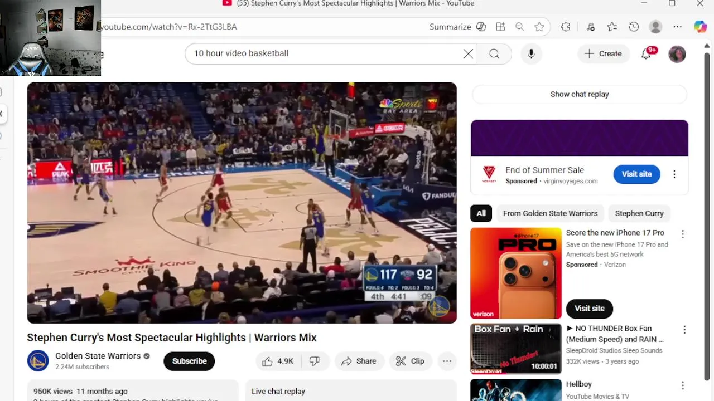Open Box Fan + Rain video thumbnail

coord(516,349)
